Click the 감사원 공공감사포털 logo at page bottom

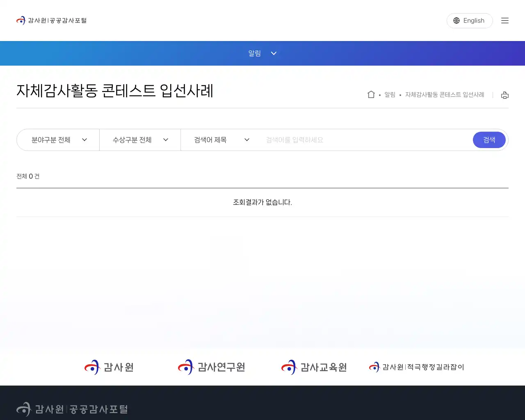72,409
